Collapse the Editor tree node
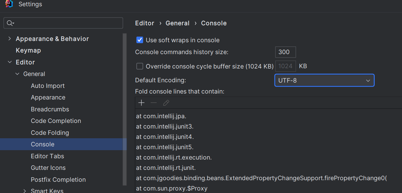The image size is (402, 193). (x=9, y=62)
